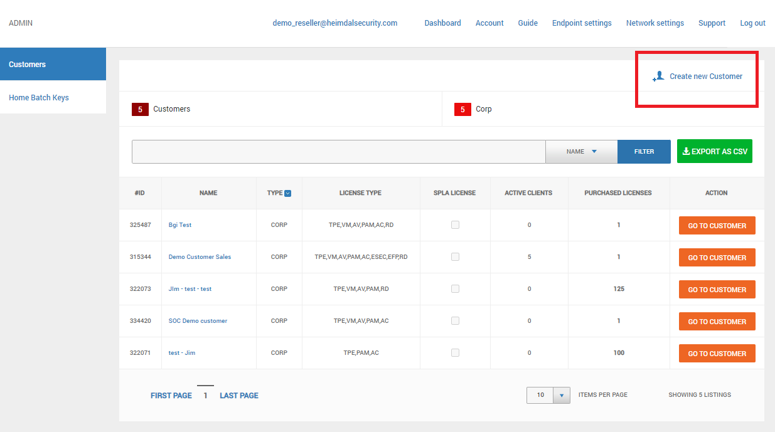775x432 pixels.
Task: Click the red Corp count badge
Action: tap(462, 109)
